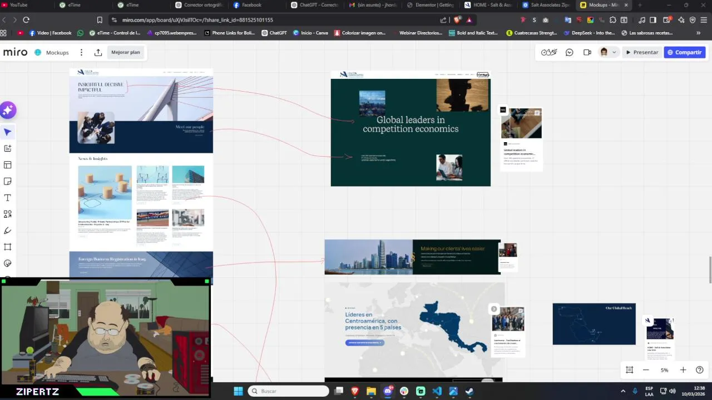
Task: Click the Mejorar plan button
Action: coord(126,52)
